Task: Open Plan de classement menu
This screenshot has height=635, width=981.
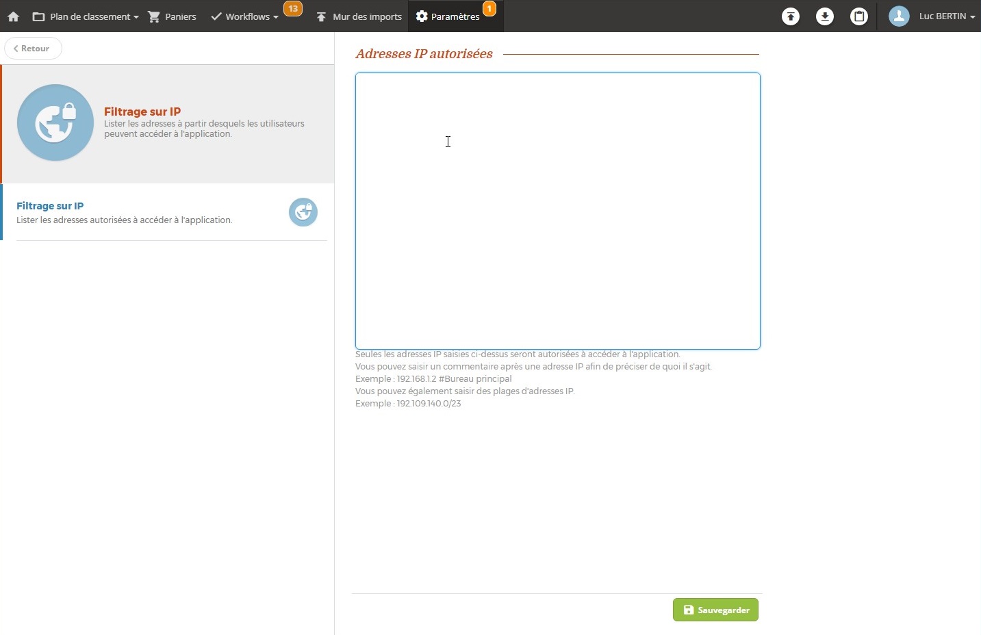Action: [x=86, y=16]
